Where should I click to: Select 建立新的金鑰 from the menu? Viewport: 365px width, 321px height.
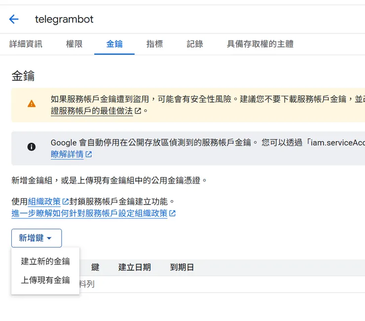pos(45,261)
